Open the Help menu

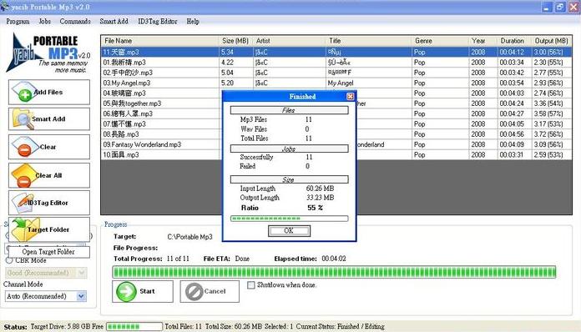pos(193,22)
